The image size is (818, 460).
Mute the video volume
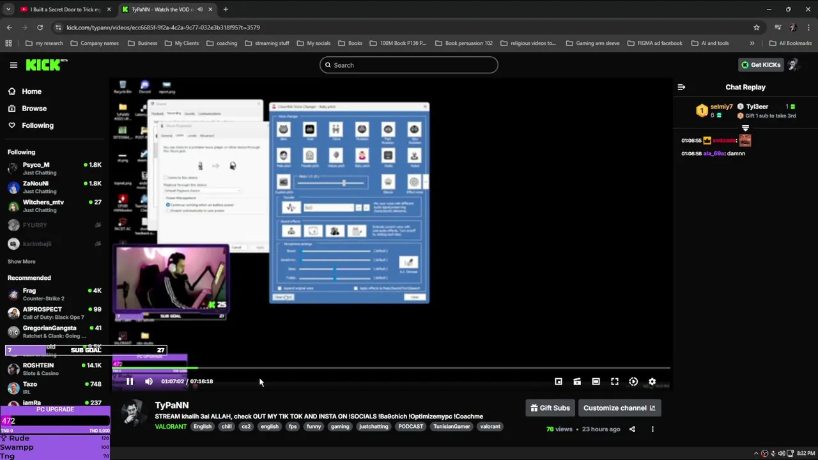click(149, 381)
